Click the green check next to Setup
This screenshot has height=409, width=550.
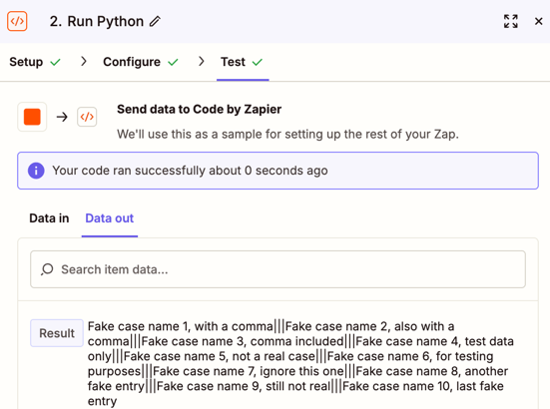coord(55,63)
